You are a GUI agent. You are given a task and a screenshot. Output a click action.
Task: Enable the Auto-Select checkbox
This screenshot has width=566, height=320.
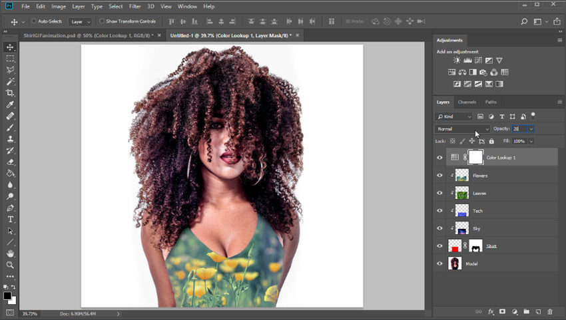tap(34, 21)
